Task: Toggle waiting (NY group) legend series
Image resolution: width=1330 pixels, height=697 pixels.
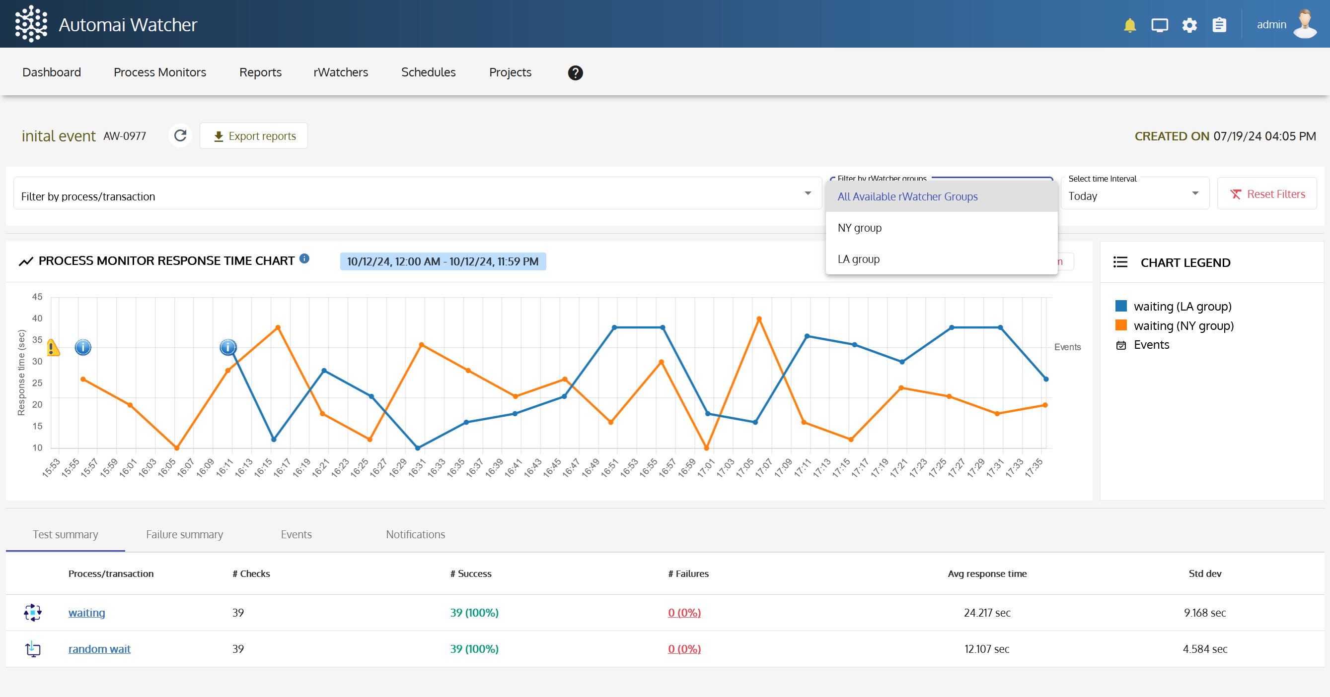Action: [1174, 325]
